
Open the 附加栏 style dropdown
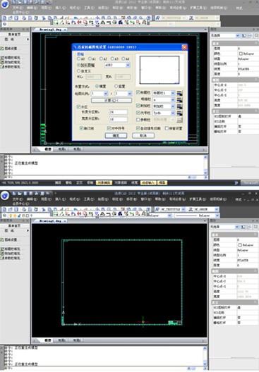(173, 106)
